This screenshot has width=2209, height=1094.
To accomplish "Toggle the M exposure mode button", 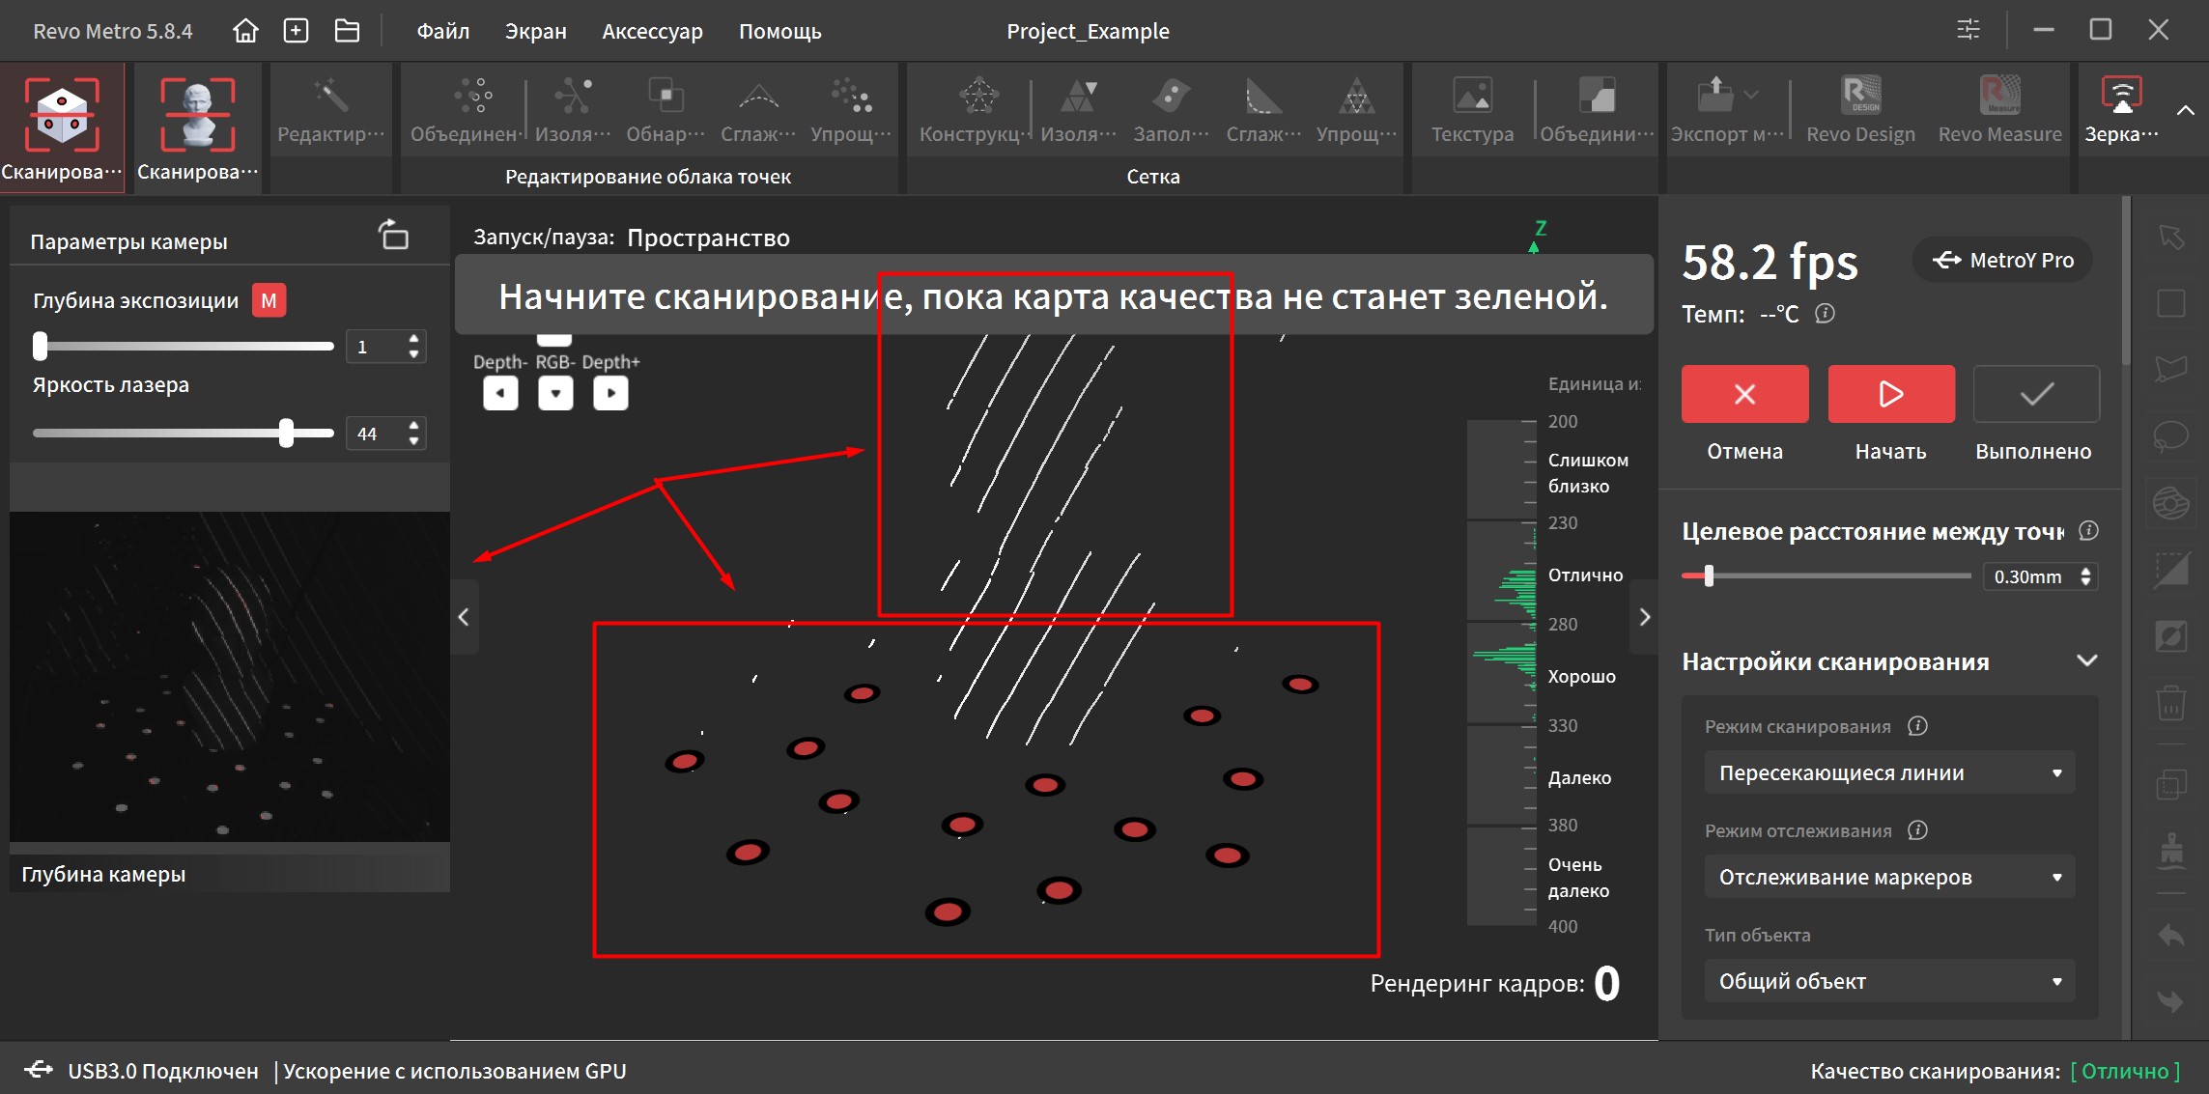I will click(269, 300).
